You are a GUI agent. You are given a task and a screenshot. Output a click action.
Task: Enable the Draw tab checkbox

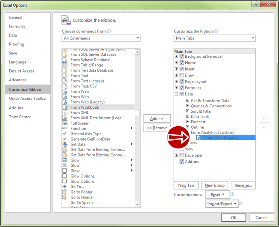[182, 75]
